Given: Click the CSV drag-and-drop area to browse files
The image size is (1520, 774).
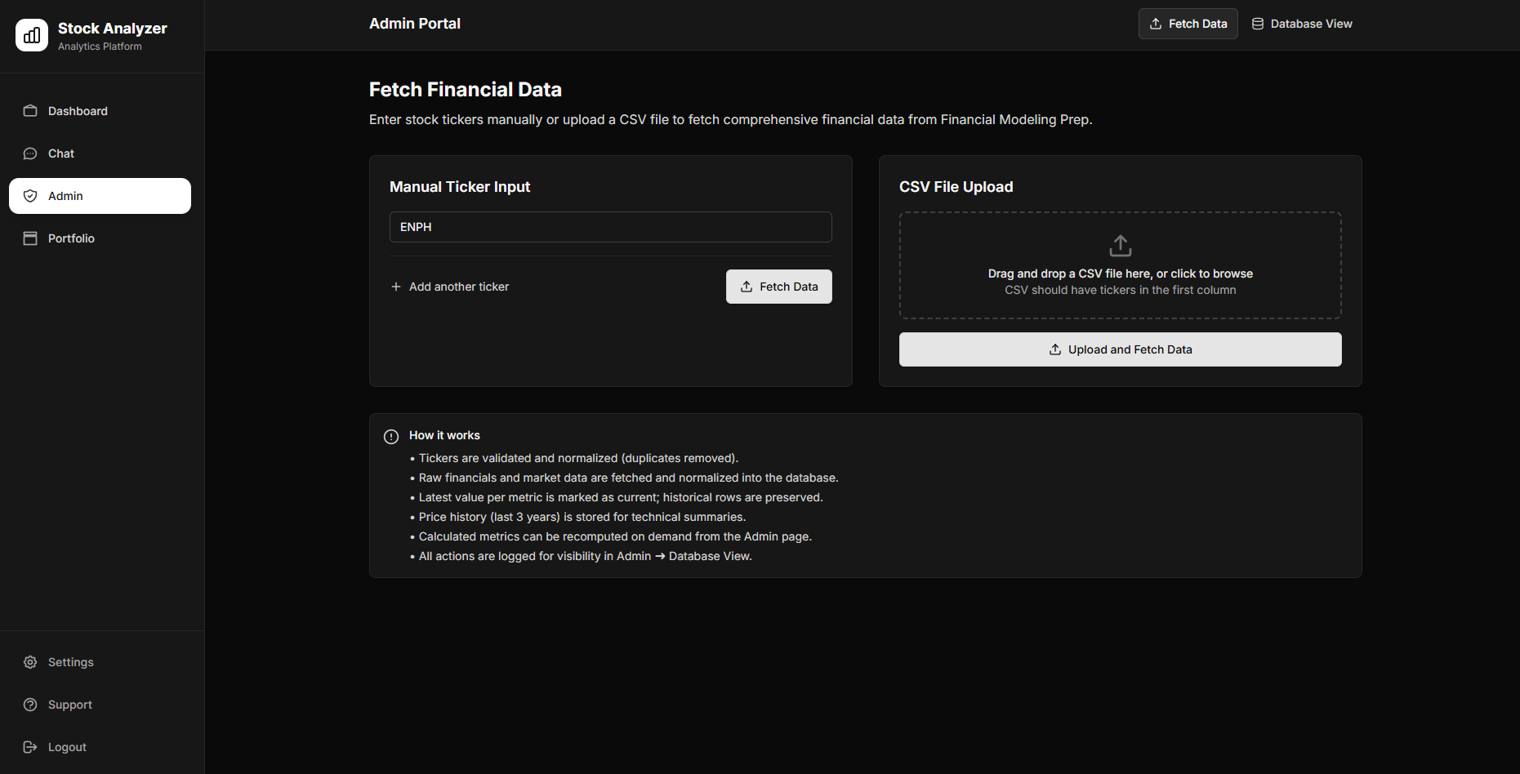Looking at the screenshot, I should pyautogui.click(x=1120, y=265).
